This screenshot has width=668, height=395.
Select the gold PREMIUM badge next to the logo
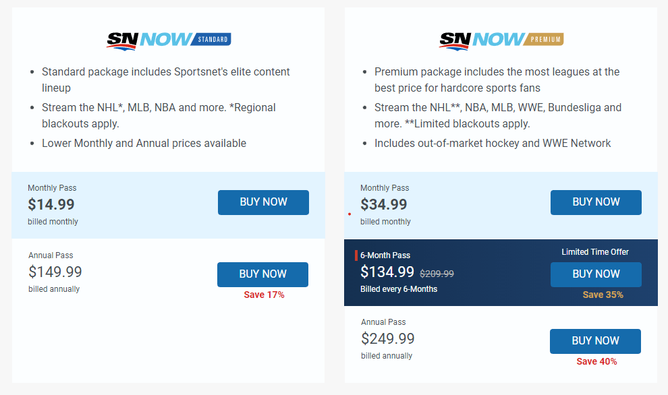543,40
